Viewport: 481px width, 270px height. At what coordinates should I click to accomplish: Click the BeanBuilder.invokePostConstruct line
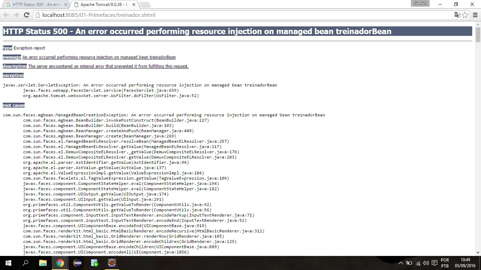[116, 120]
